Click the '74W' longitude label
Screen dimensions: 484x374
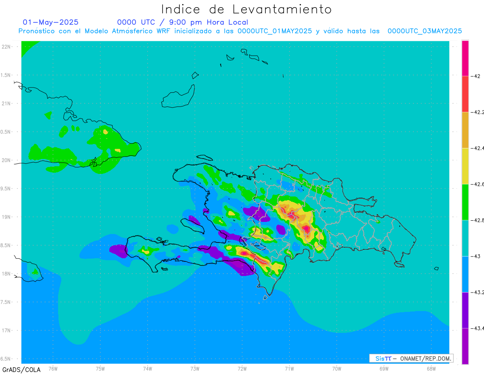point(147,368)
